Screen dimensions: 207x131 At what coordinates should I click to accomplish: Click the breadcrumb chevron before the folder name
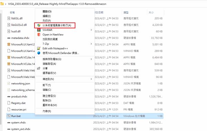click(x=6, y=4)
